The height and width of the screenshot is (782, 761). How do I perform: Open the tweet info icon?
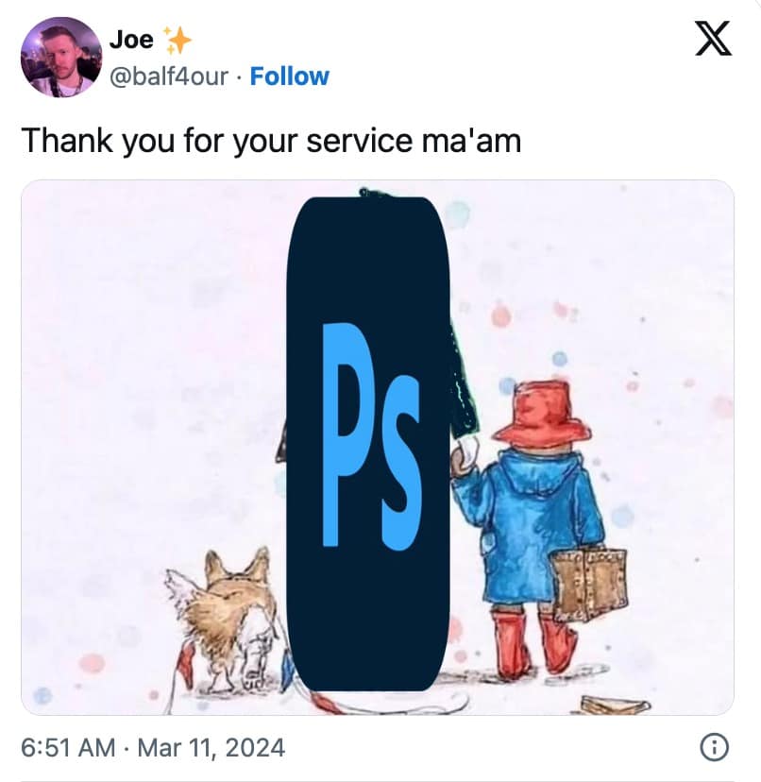point(715,748)
